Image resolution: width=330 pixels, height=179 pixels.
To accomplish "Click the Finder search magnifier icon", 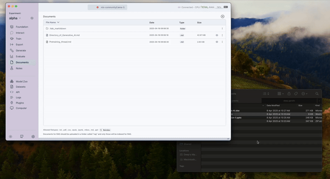I will (x=317, y=94).
